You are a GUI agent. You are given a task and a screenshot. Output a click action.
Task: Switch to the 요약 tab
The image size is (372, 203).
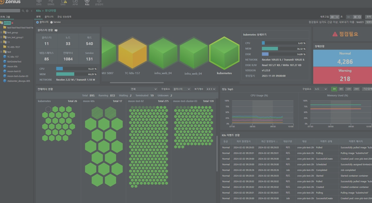[x=38, y=17]
